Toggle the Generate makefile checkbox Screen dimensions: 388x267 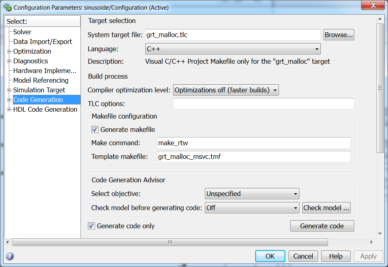point(95,129)
